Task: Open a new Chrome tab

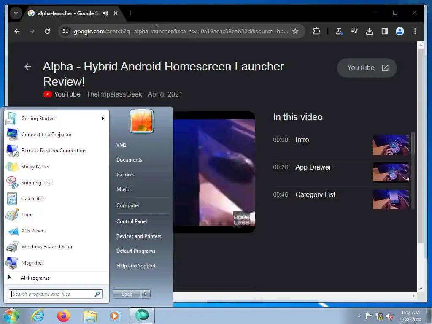Action: point(131,13)
